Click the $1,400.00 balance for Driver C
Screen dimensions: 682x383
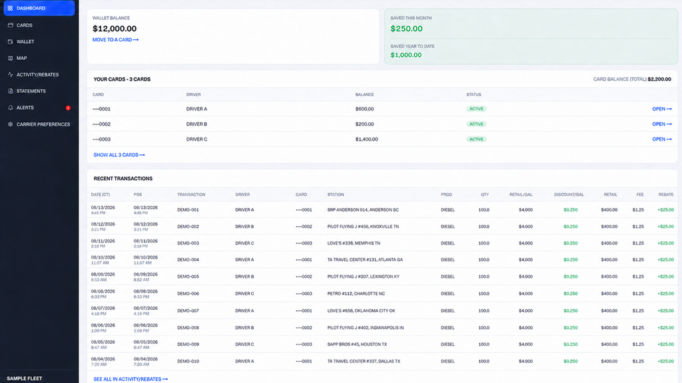pos(367,140)
